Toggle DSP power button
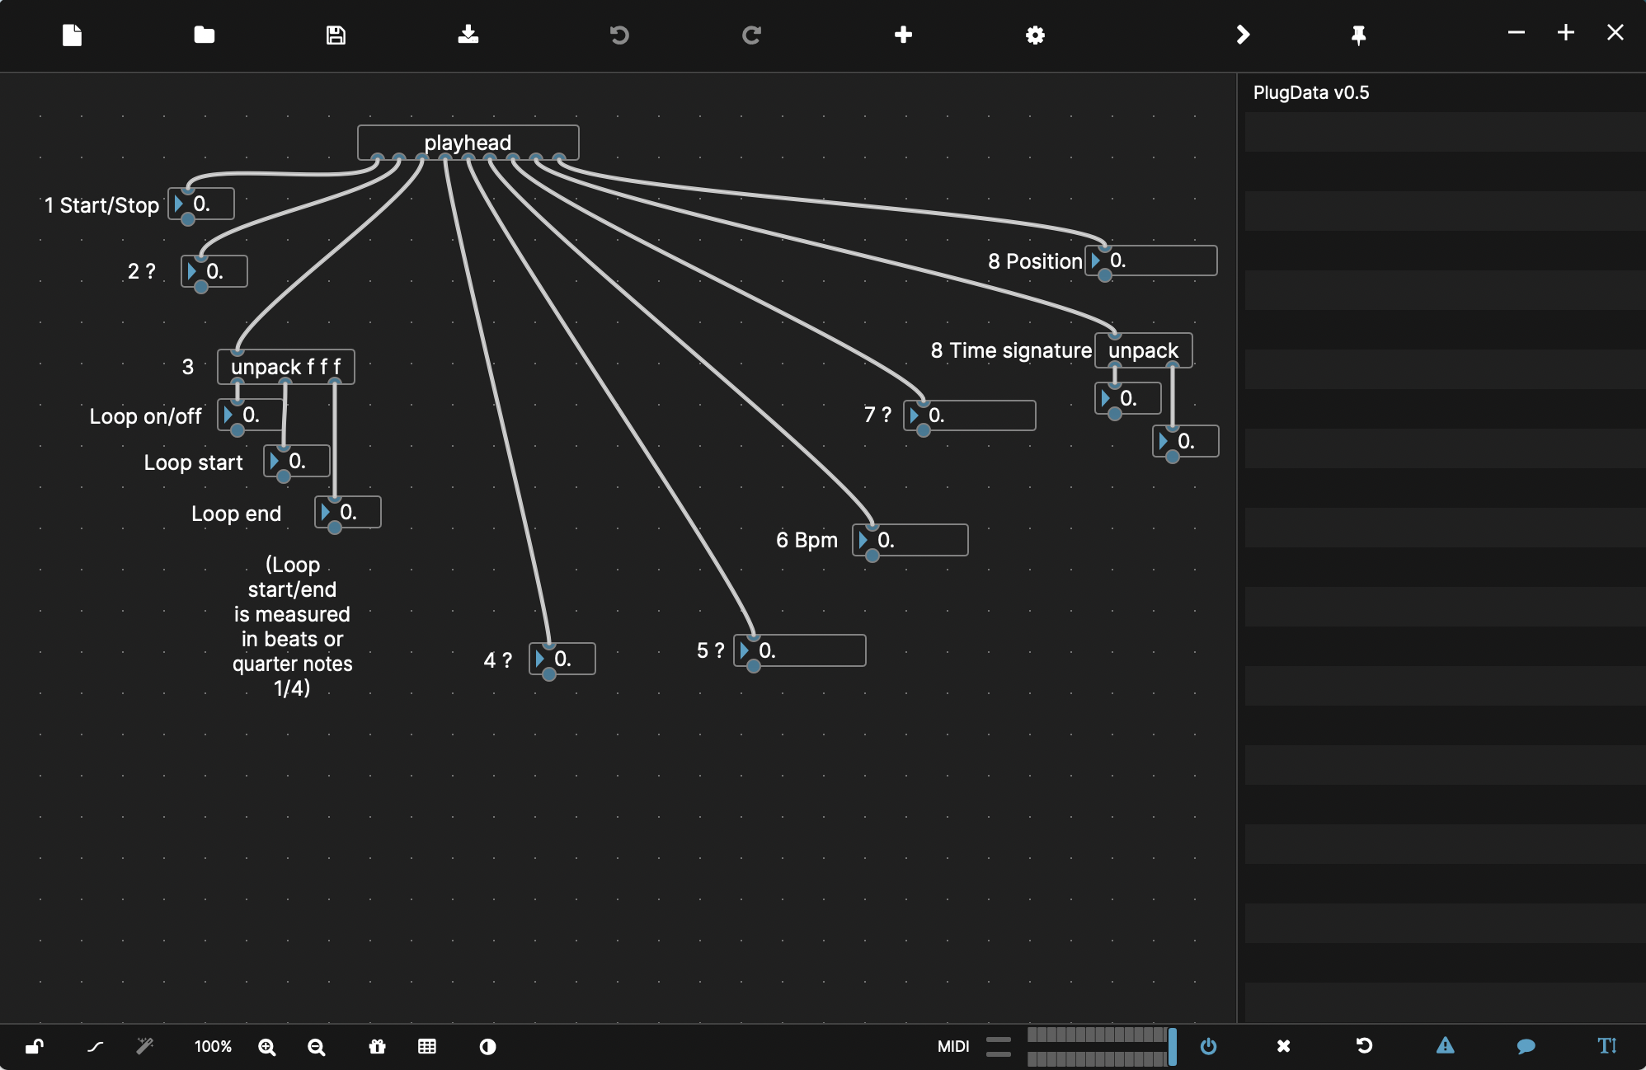Screen dimensions: 1646x1070 click(1208, 1047)
